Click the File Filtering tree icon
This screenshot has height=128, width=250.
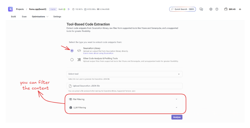[x=70, y=99]
